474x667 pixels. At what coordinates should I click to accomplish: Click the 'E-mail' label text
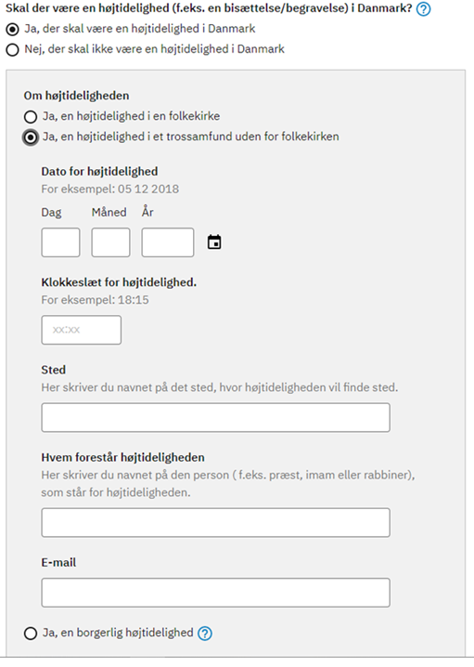[x=58, y=562]
